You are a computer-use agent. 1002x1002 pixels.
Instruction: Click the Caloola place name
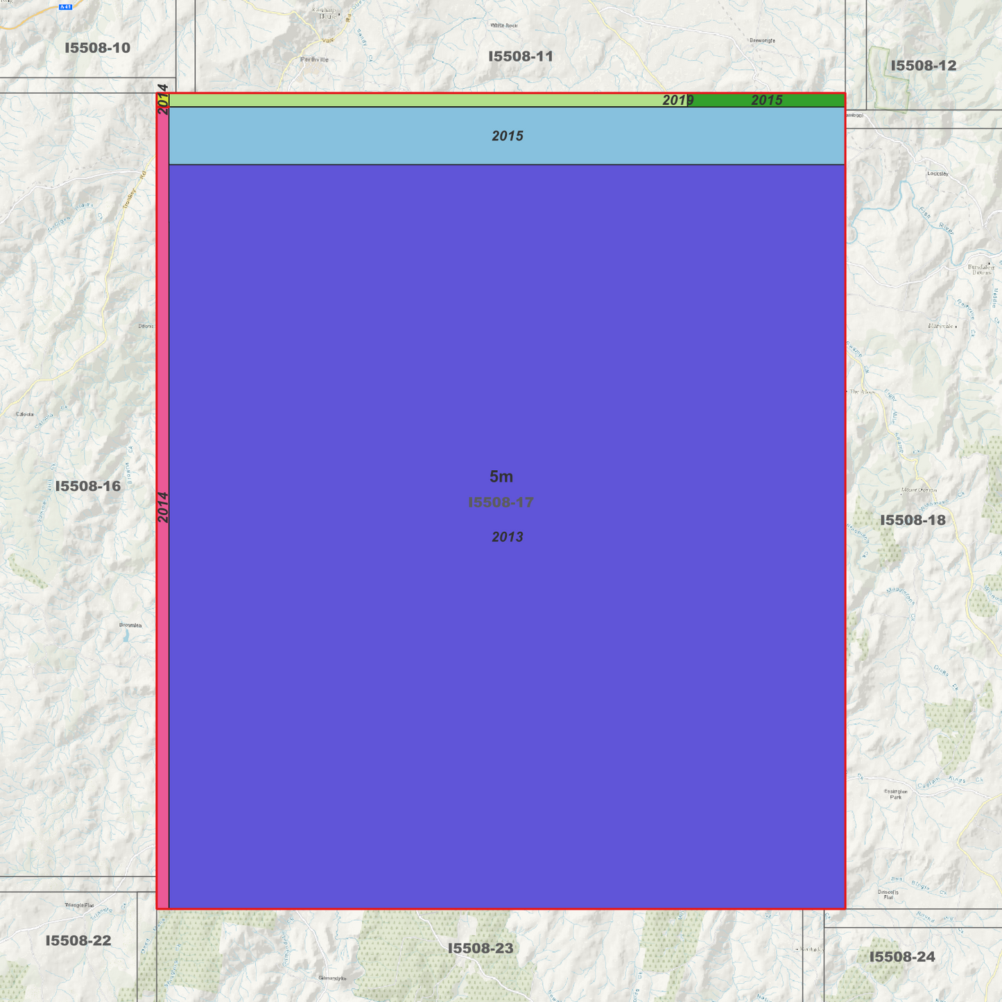click(x=24, y=415)
